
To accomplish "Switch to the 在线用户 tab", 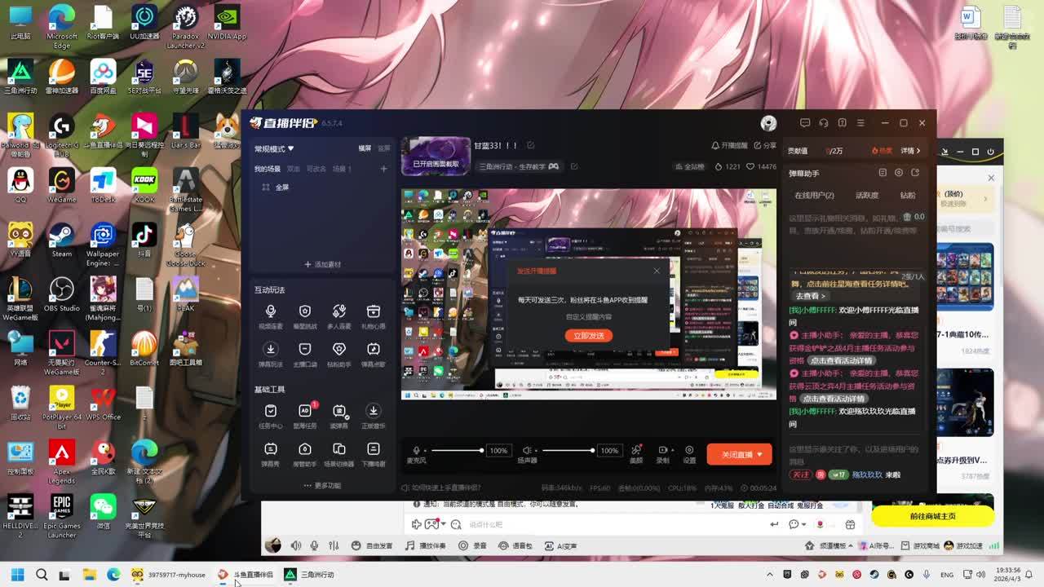I will click(x=814, y=196).
